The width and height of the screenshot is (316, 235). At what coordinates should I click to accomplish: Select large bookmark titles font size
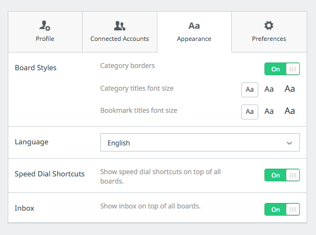pos(289,111)
